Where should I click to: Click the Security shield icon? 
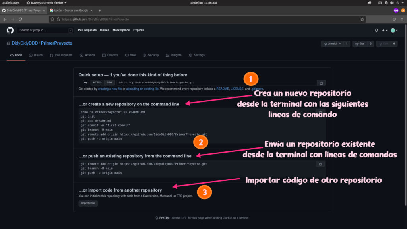click(x=144, y=55)
